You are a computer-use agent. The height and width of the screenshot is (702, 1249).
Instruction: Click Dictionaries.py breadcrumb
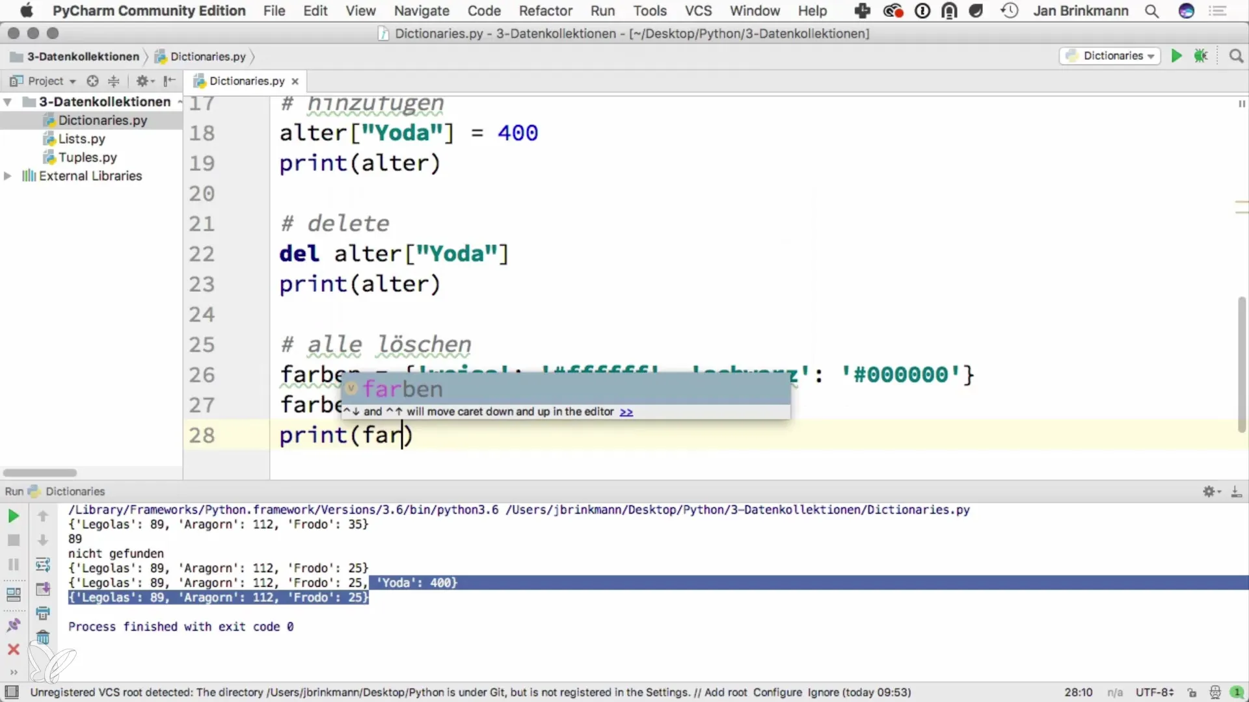[x=208, y=57]
